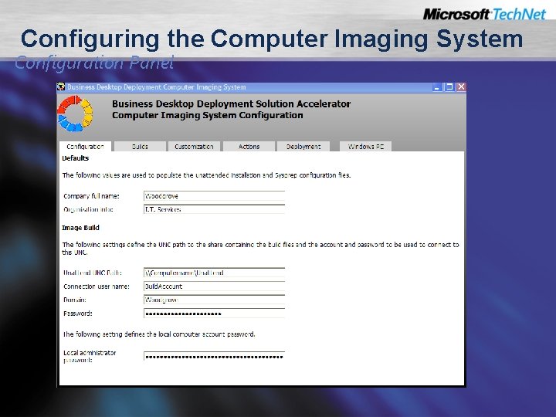
Task: Click the Company full name field
Action: point(214,195)
